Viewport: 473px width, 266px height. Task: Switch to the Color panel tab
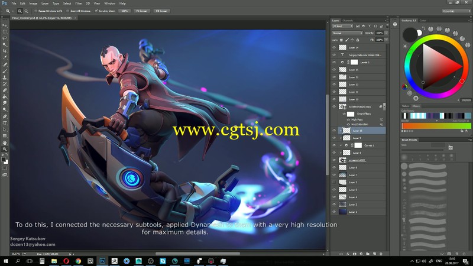[x=423, y=21]
